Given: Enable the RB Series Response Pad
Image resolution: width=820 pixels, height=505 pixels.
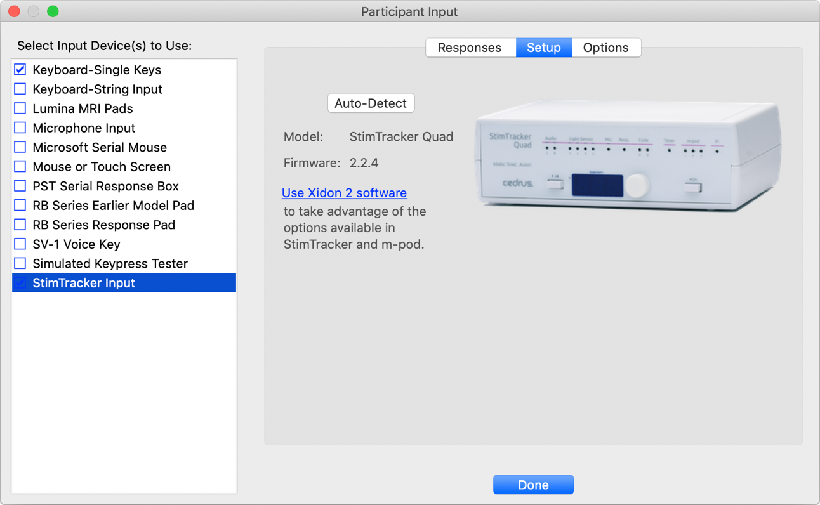Looking at the screenshot, I should click(x=20, y=225).
